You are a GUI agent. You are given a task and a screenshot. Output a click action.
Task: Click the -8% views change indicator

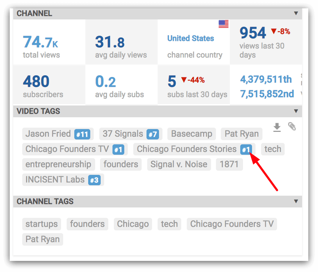click(281, 32)
